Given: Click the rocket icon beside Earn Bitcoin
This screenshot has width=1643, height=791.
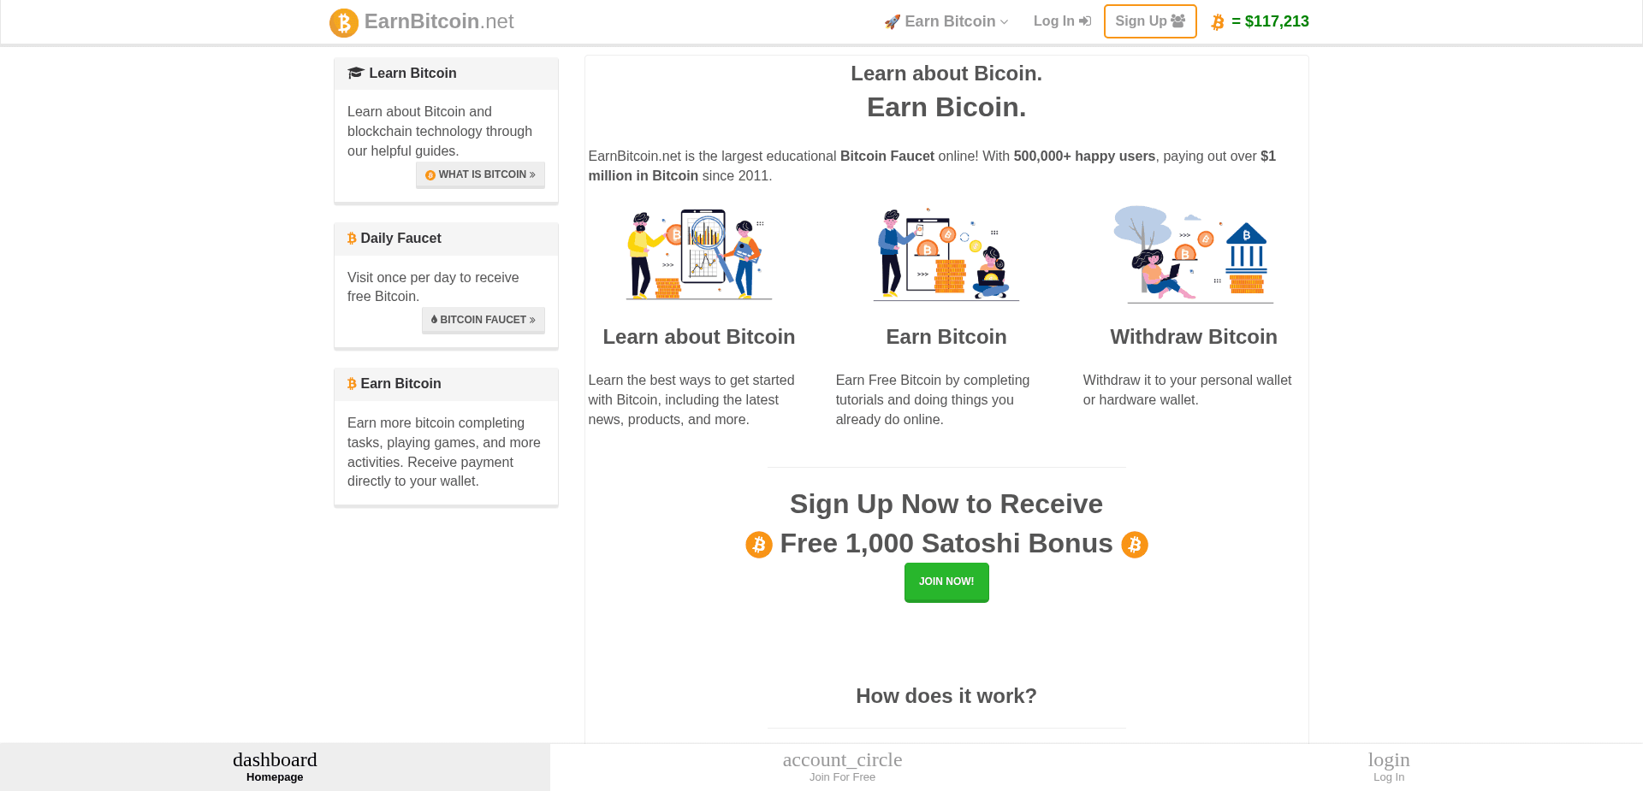Looking at the screenshot, I should point(893,22).
